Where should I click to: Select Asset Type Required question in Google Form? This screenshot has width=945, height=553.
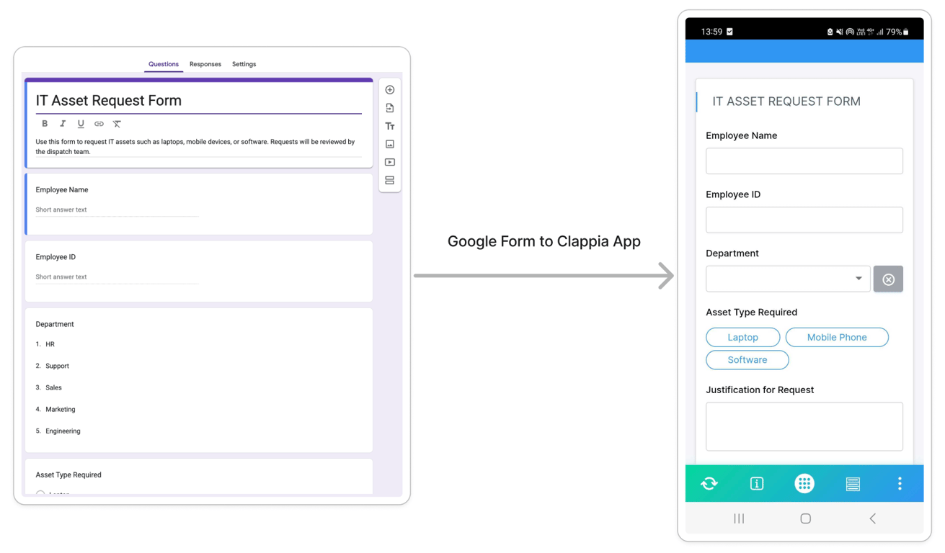tap(68, 475)
